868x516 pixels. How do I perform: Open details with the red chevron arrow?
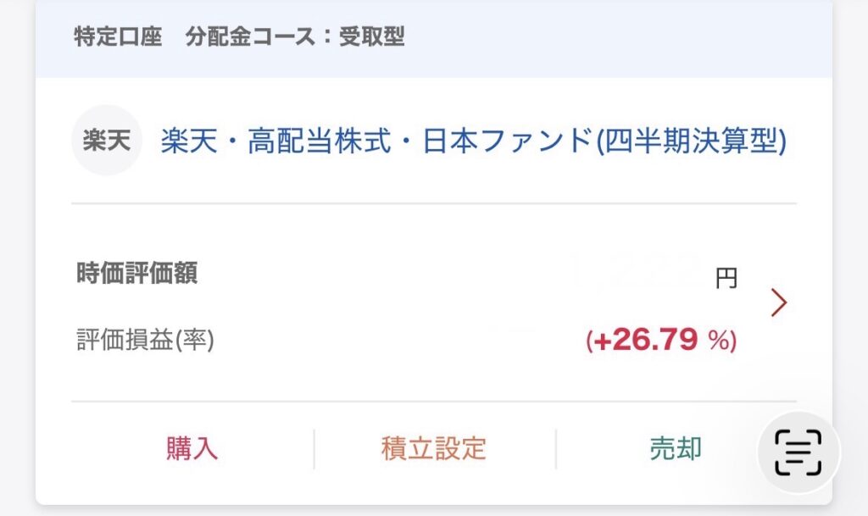click(x=779, y=302)
